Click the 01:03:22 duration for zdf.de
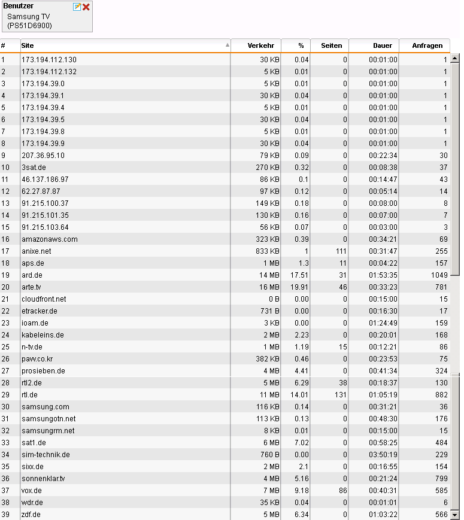 pyautogui.click(x=383, y=515)
